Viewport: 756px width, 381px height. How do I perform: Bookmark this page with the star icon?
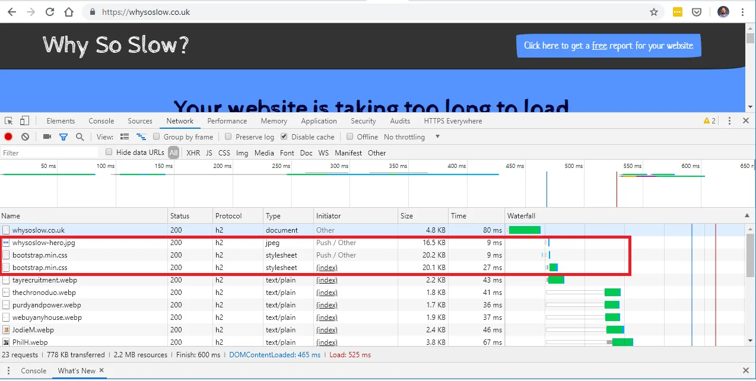[654, 12]
